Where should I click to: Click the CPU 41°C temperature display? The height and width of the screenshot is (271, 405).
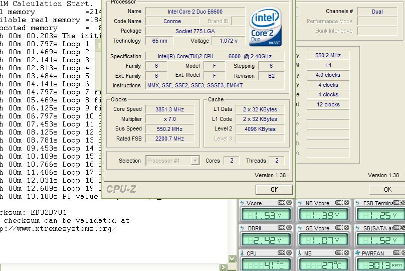coord(266,265)
